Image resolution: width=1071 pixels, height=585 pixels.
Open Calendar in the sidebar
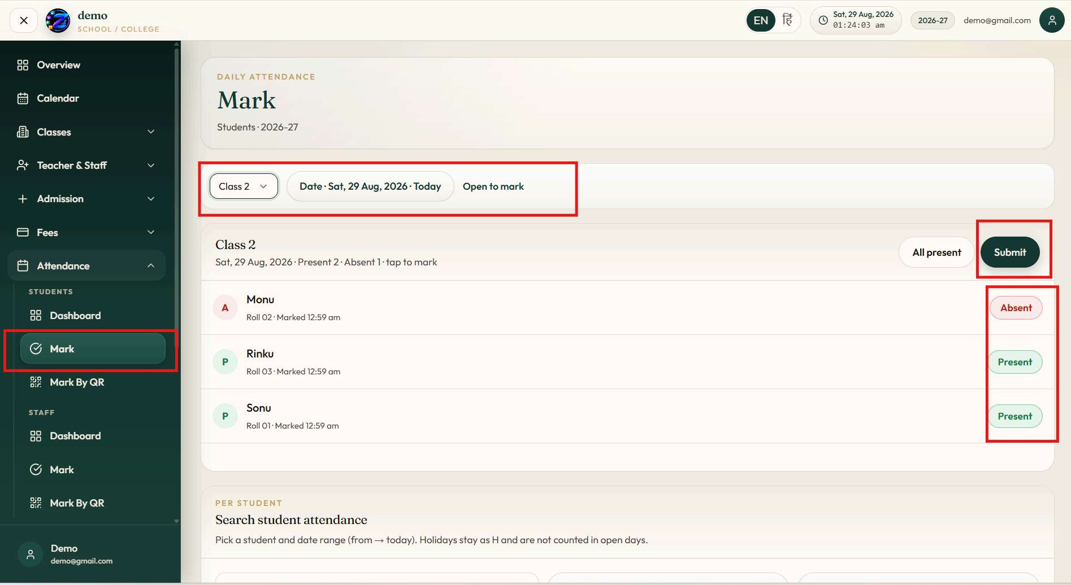coord(87,98)
